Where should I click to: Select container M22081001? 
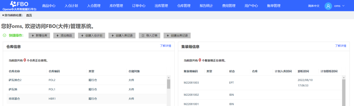pos(191,104)
